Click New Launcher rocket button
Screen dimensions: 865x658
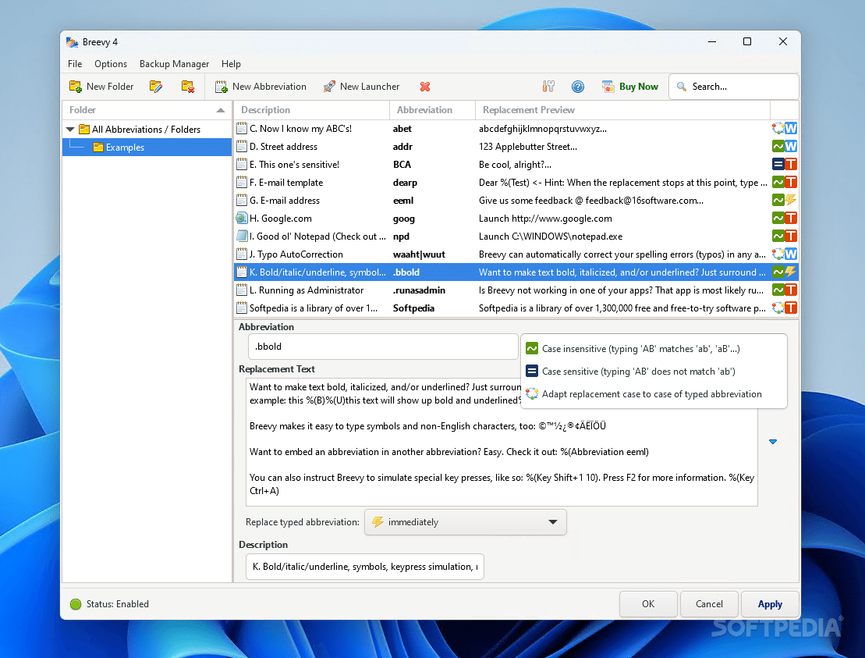pos(361,87)
